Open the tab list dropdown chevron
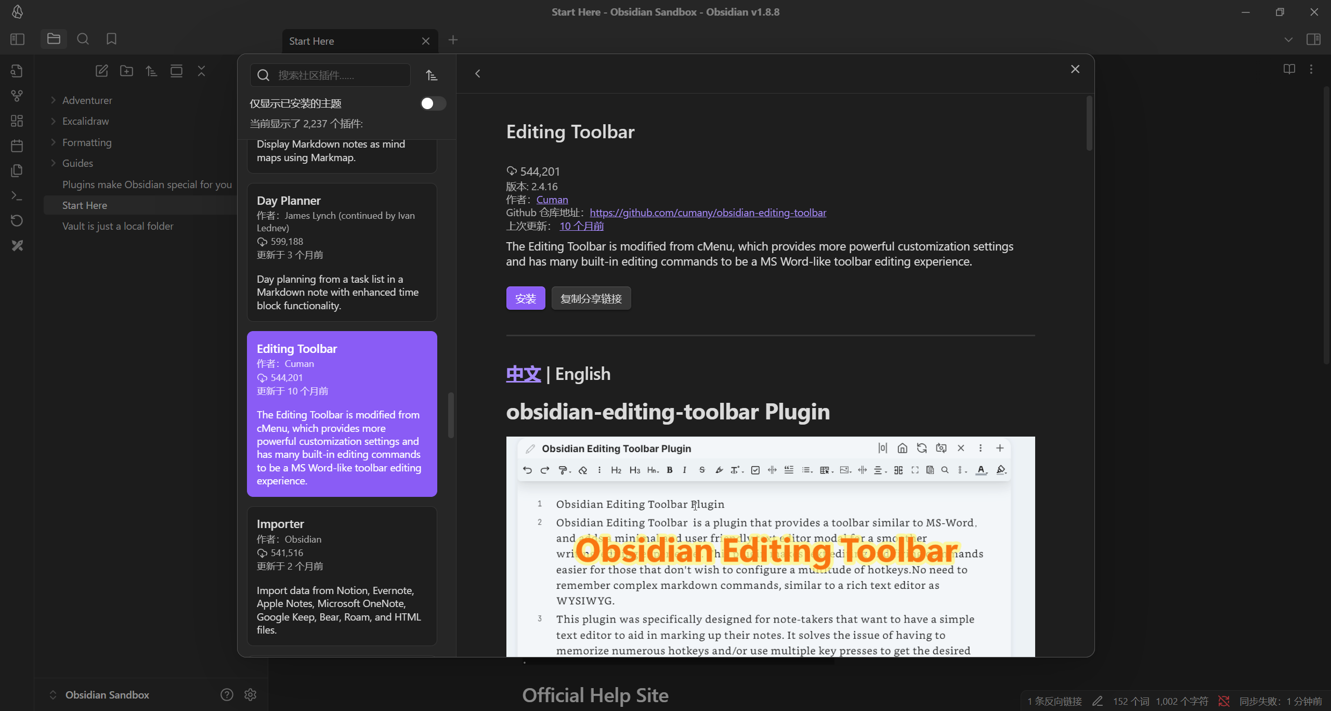The width and height of the screenshot is (1331, 711). (x=1288, y=39)
